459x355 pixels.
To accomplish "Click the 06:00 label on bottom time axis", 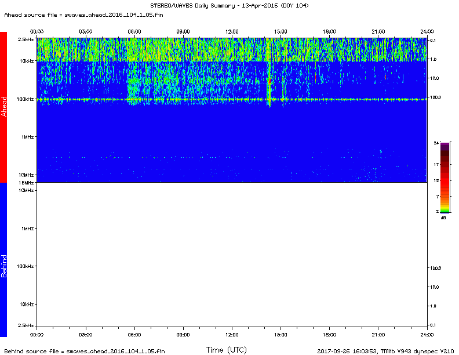I will click(x=134, y=335).
